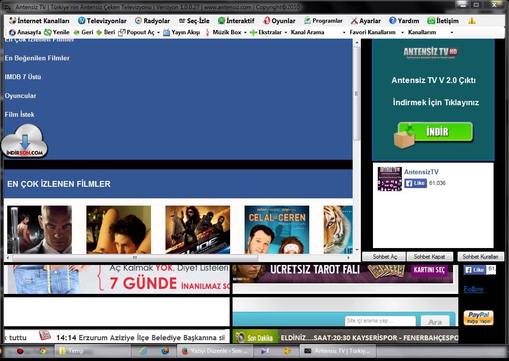The image size is (509, 361).
Task: Open the AntensizTV Facebook page link
Action: click(x=421, y=172)
